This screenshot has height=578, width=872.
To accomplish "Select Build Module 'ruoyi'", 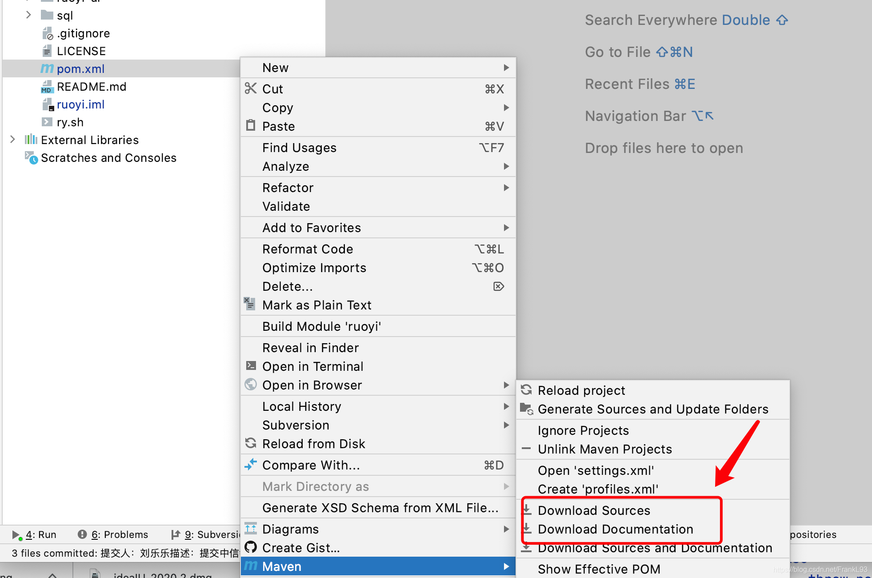I will tap(378, 326).
